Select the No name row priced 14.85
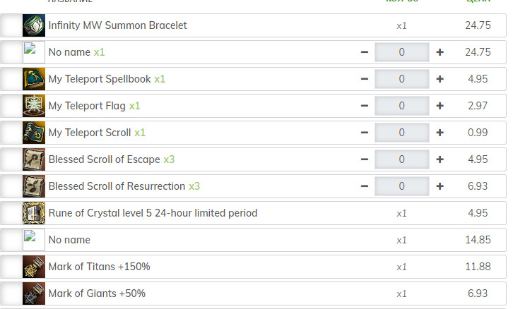513x309 pixels. click(x=253, y=240)
